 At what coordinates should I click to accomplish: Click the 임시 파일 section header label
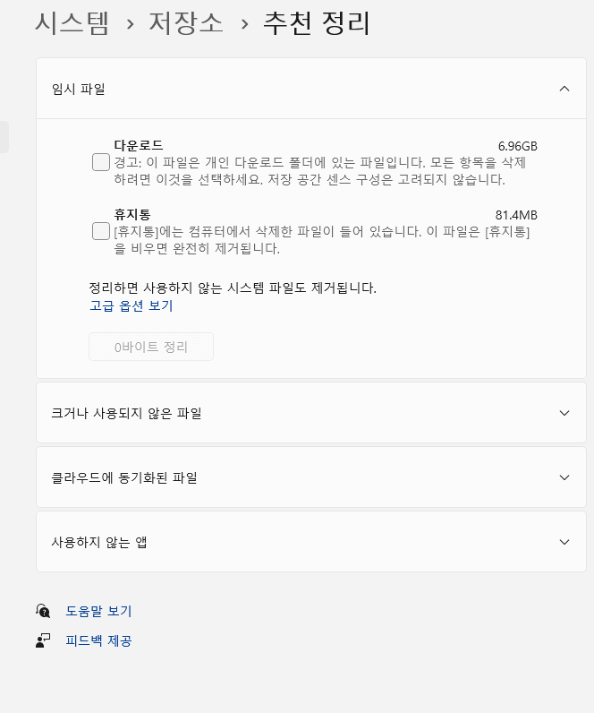[79, 89]
